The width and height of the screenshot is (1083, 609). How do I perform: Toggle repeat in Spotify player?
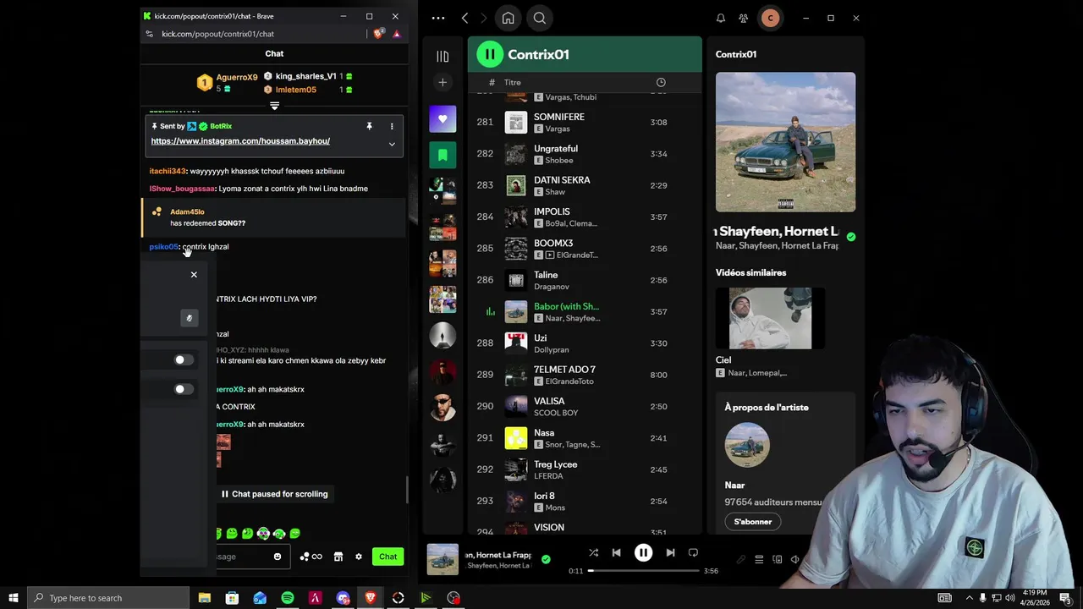pos(693,552)
